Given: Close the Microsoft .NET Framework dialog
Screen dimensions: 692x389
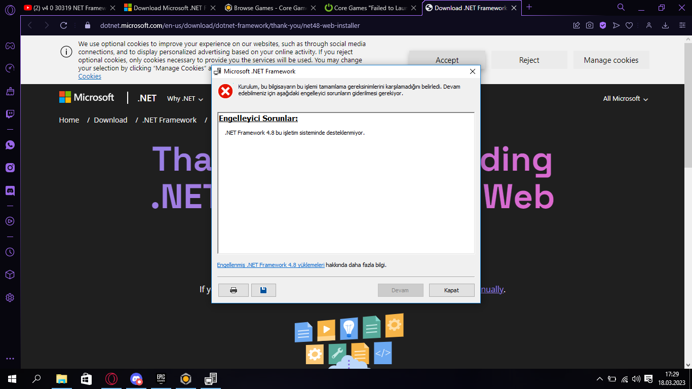Looking at the screenshot, I should point(473,71).
